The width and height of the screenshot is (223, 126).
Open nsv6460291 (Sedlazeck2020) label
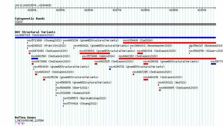[x=163, y=77]
